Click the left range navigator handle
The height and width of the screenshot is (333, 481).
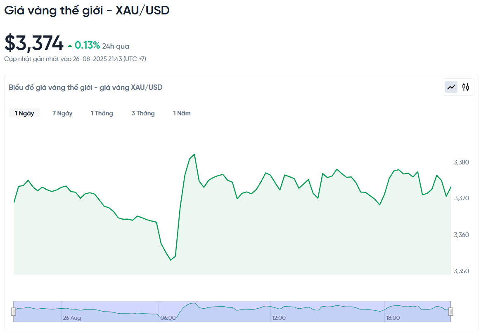click(x=14, y=312)
